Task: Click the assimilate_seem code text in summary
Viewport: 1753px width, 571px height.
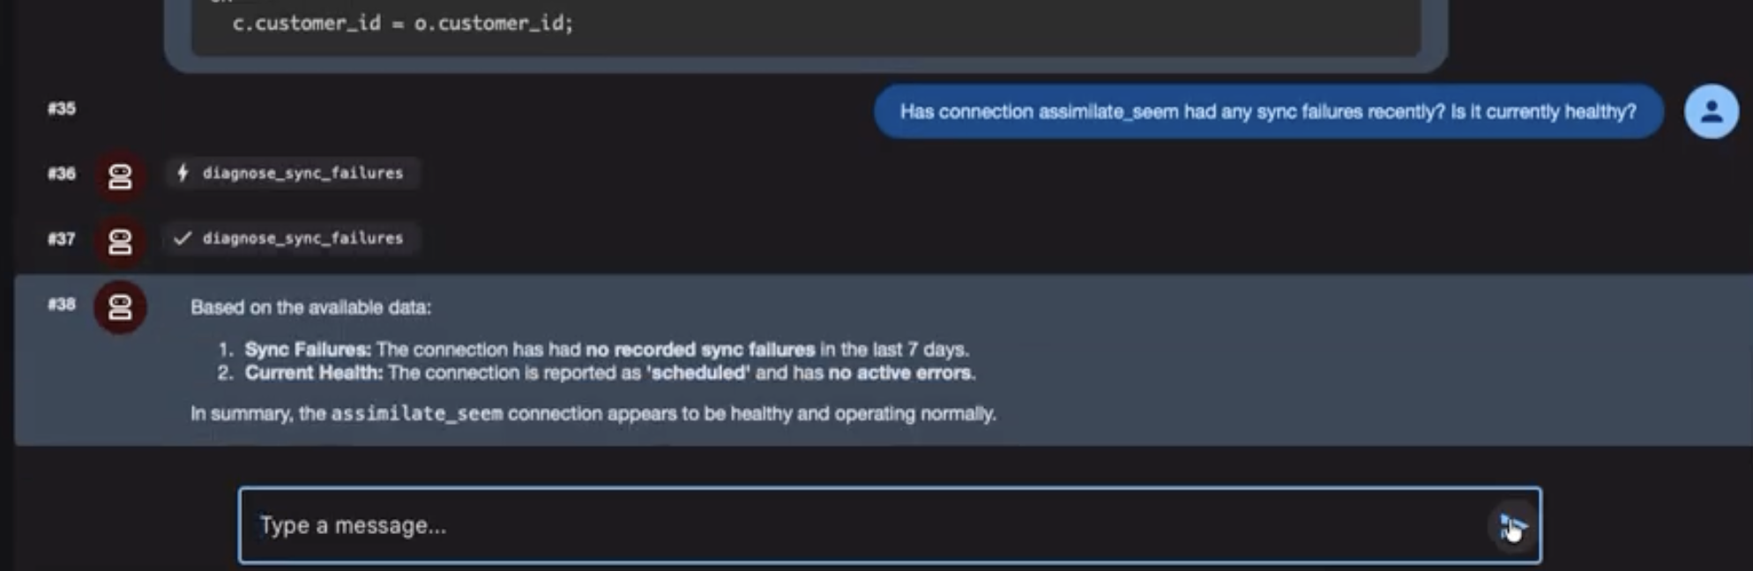Action: 417,413
